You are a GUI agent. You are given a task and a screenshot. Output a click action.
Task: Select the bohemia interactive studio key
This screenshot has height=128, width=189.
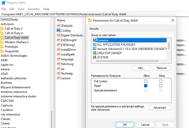click(x=18, y=96)
